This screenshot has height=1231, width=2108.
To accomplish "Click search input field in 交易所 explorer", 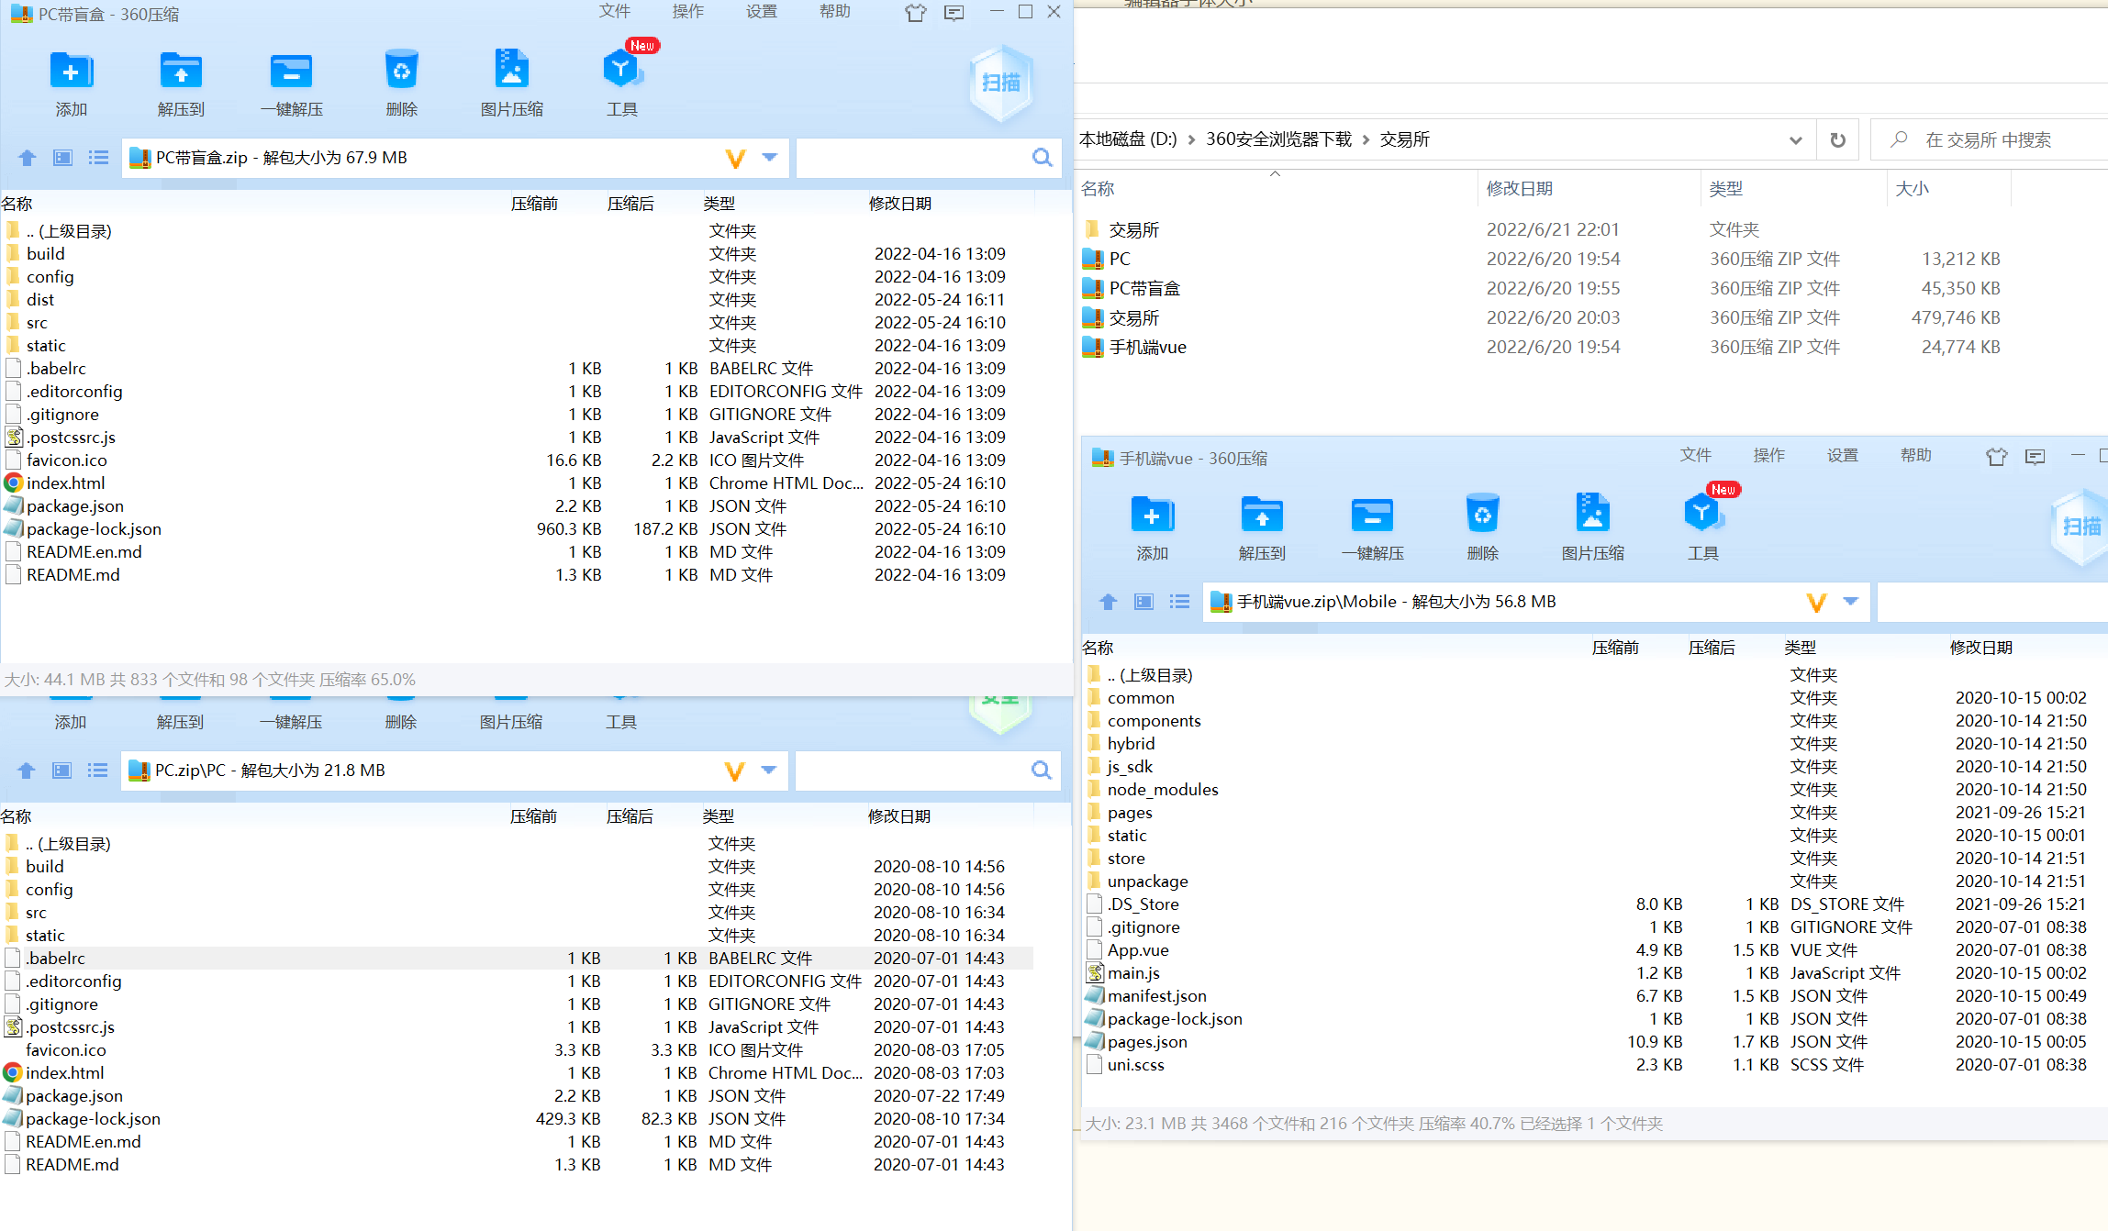I will click(1990, 139).
